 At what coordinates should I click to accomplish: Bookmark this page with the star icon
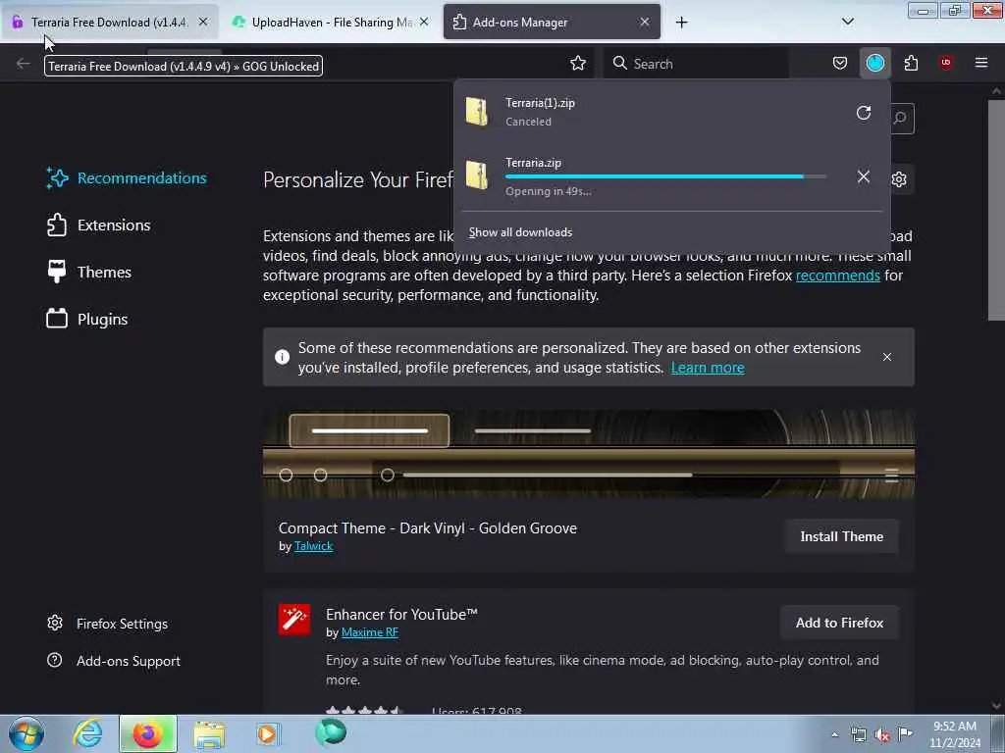(x=577, y=63)
